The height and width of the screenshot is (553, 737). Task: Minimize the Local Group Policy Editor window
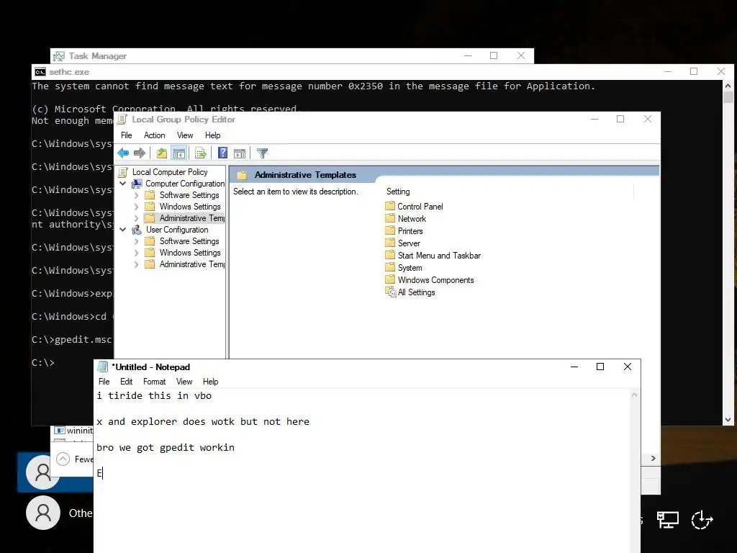click(x=594, y=120)
